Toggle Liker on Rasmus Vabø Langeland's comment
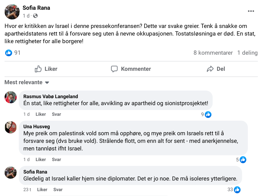This screenshot has height=196, width=263. point(41,114)
